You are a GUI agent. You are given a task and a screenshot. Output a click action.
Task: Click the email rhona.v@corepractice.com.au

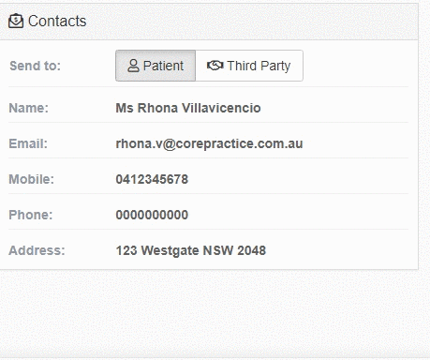click(209, 143)
